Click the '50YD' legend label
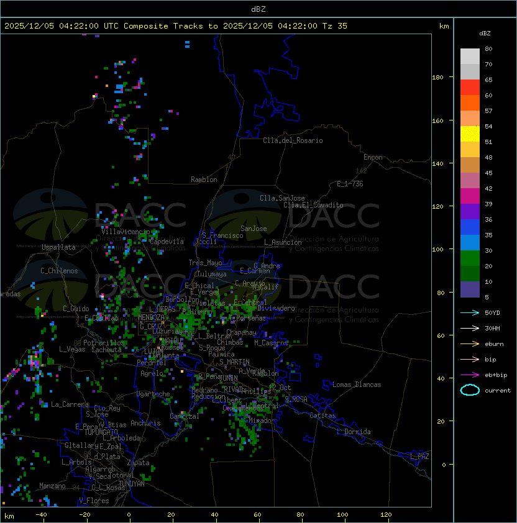 pos(492,313)
